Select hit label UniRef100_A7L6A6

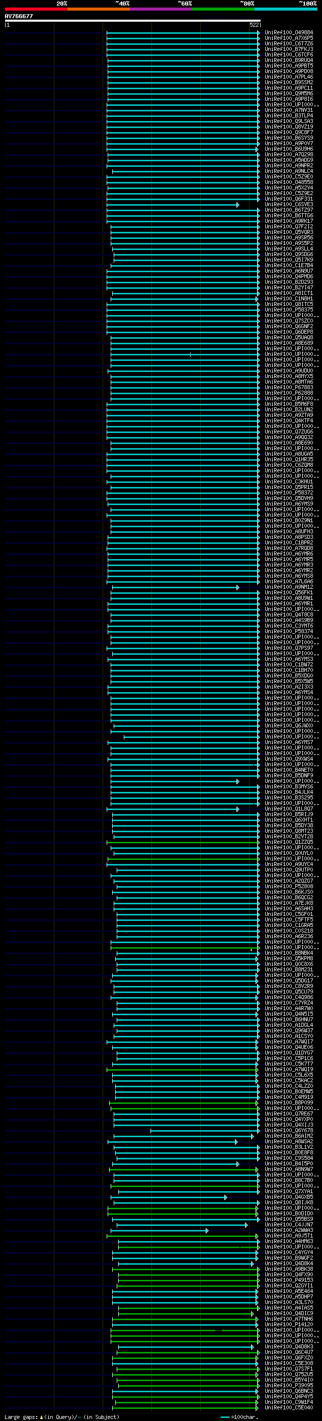tap(288, 581)
